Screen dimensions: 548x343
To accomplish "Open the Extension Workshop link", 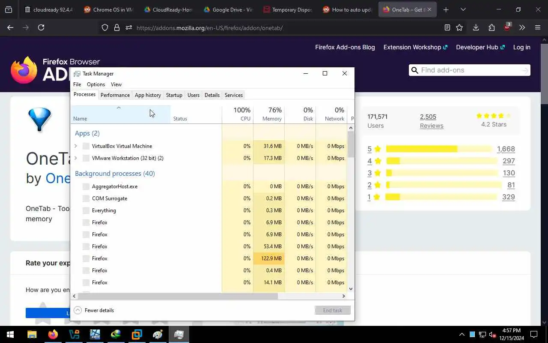I will click(415, 47).
